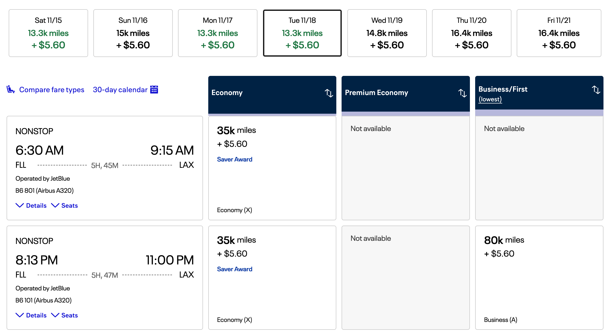
Task: Open the Compare fare types link
Action: [52, 90]
